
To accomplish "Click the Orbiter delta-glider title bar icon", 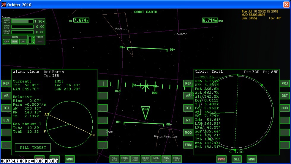I will [4, 4].
